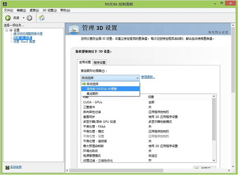The height and width of the screenshot is (175, 238).
Task: Select the 三重缓冲 setting row
Action: click(x=146, y=107)
